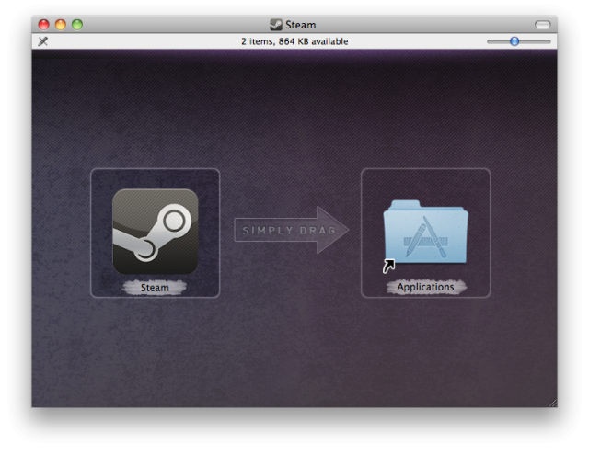Select the Steam application icon
This screenshot has height=455, width=589.
pyautogui.click(x=156, y=232)
